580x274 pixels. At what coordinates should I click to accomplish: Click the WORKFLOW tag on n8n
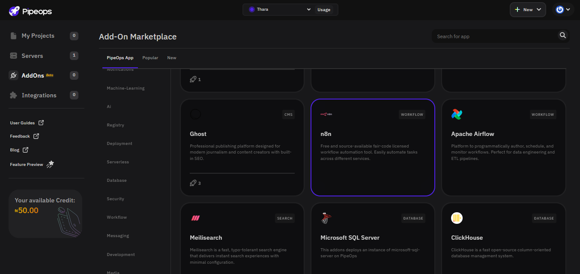tap(412, 114)
